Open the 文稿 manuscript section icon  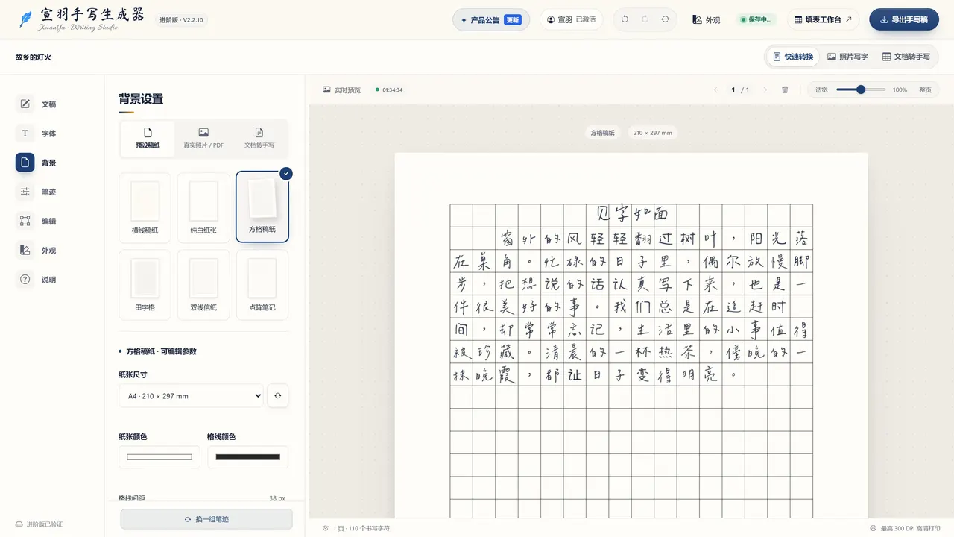[25, 104]
